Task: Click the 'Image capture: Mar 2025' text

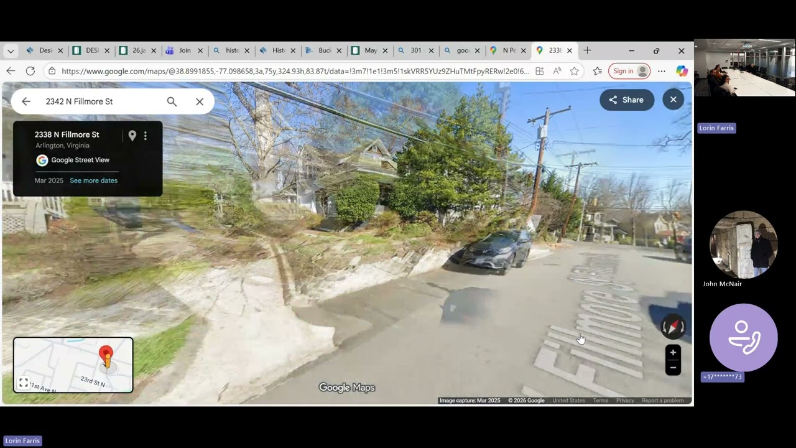Action: point(470,401)
